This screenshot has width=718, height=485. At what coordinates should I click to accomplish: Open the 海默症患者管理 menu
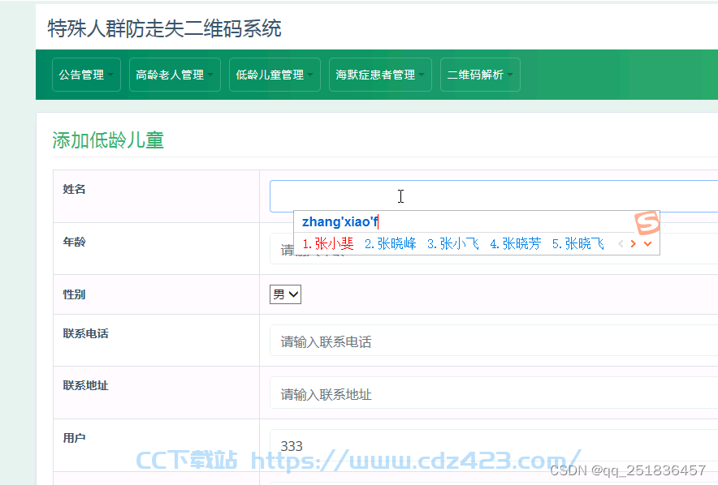click(x=380, y=75)
